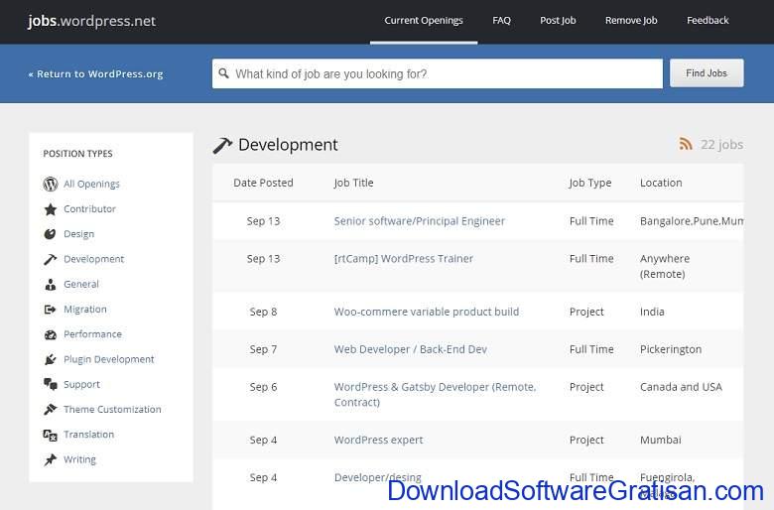
Task: Click the Mumbai location cell
Action: pyautogui.click(x=661, y=440)
